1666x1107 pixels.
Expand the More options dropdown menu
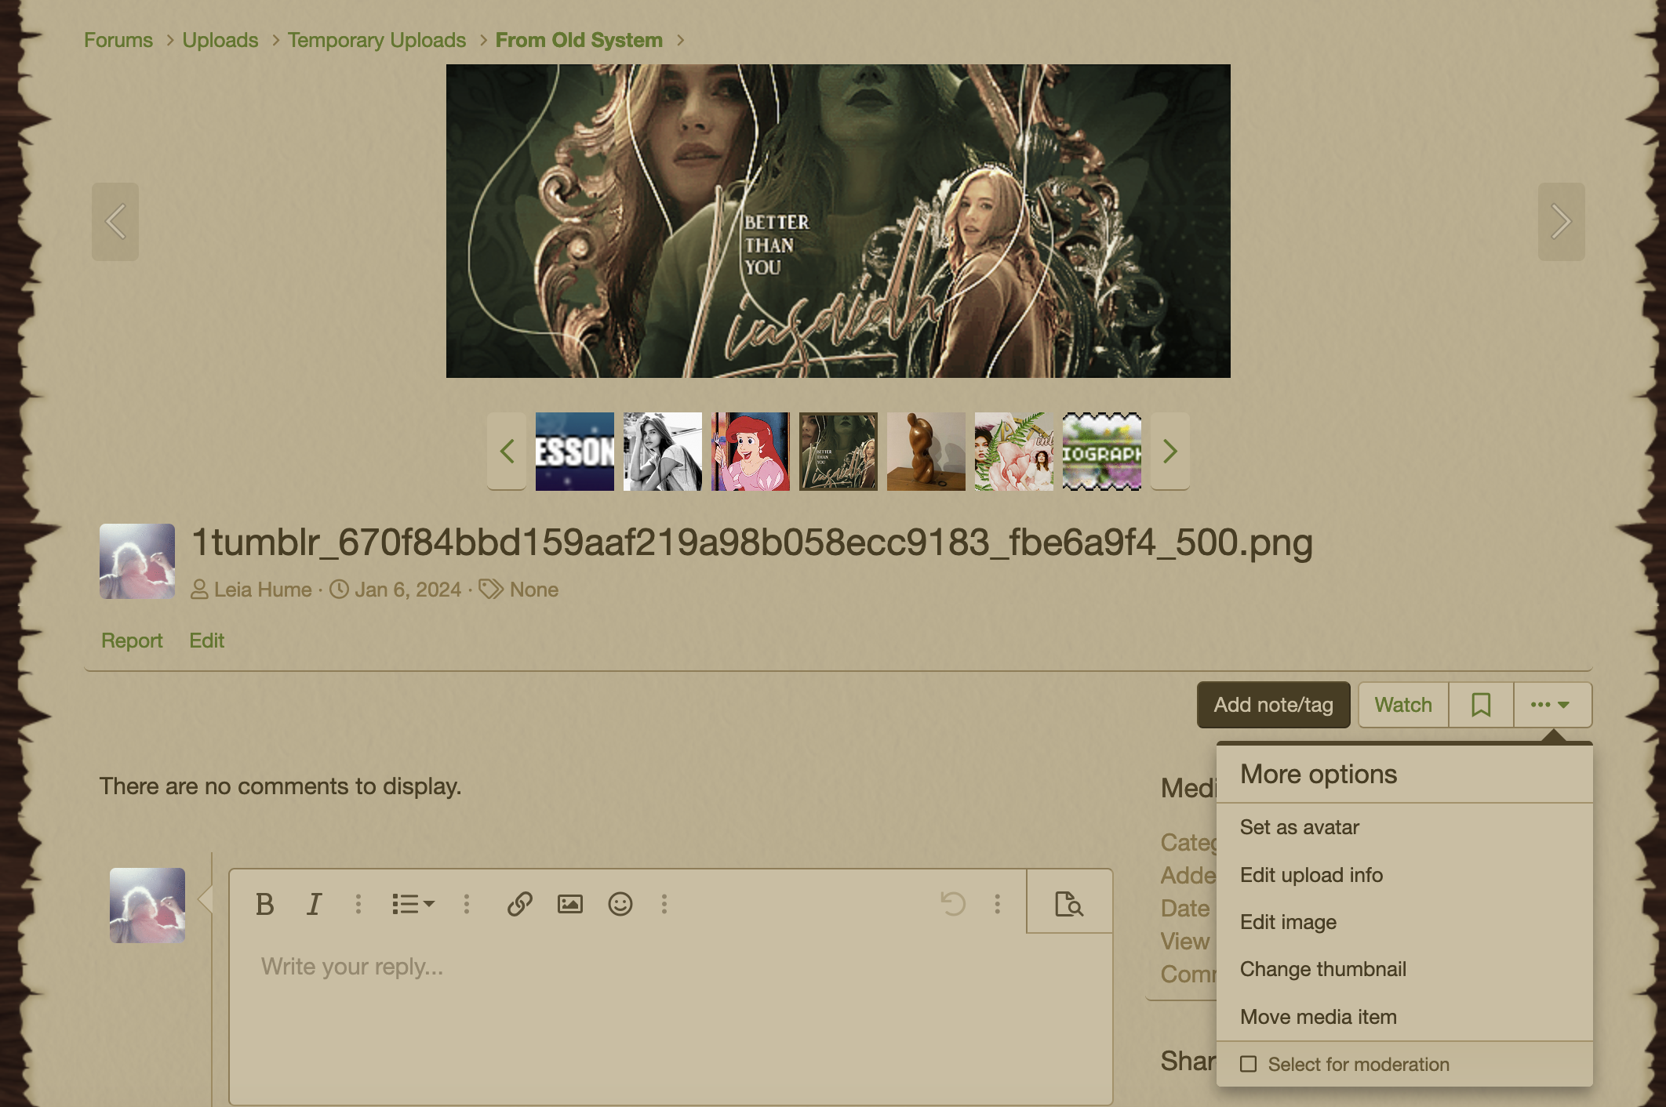[x=1550, y=704]
